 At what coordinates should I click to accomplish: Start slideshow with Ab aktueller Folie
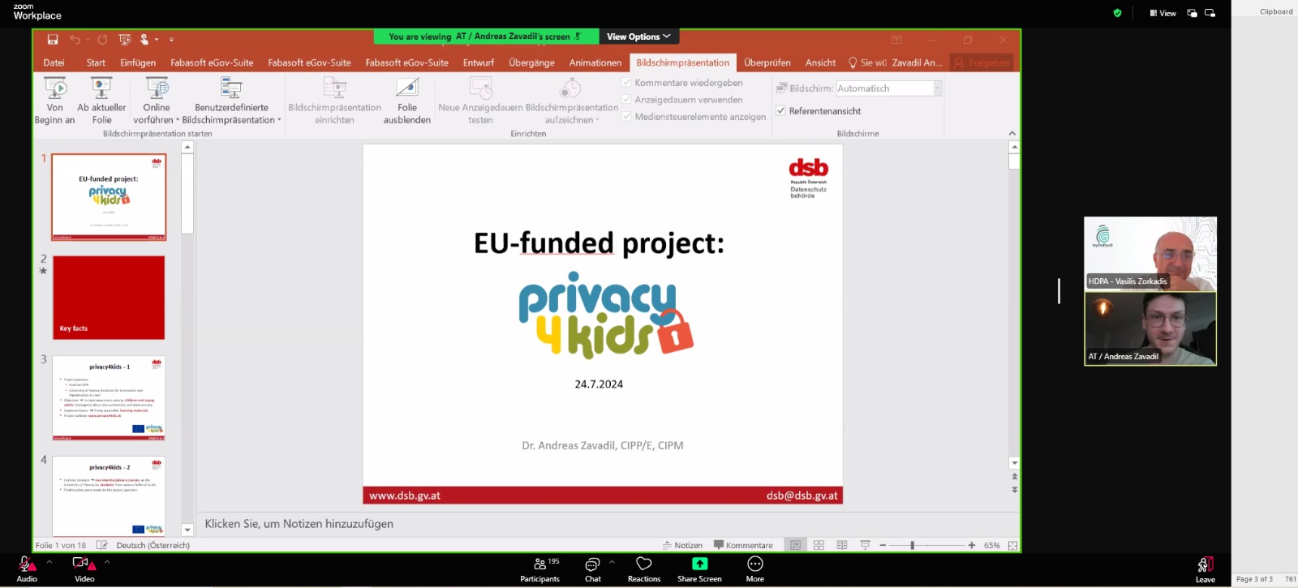tap(101, 101)
